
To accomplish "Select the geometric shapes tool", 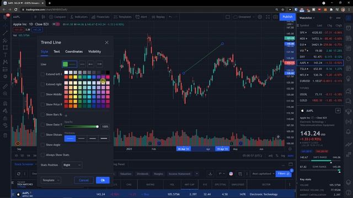I will [x=5, y=48].
